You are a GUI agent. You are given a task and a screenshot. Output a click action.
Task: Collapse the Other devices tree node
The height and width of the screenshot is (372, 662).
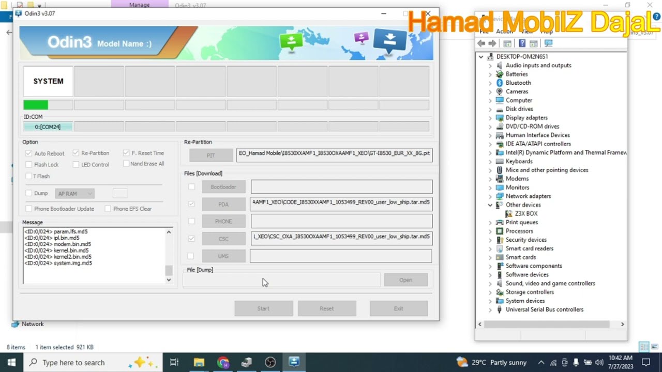pos(490,205)
